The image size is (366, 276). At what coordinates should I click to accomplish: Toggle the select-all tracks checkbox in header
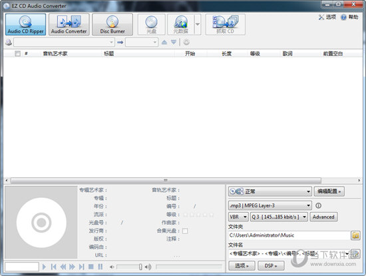click(17, 53)
